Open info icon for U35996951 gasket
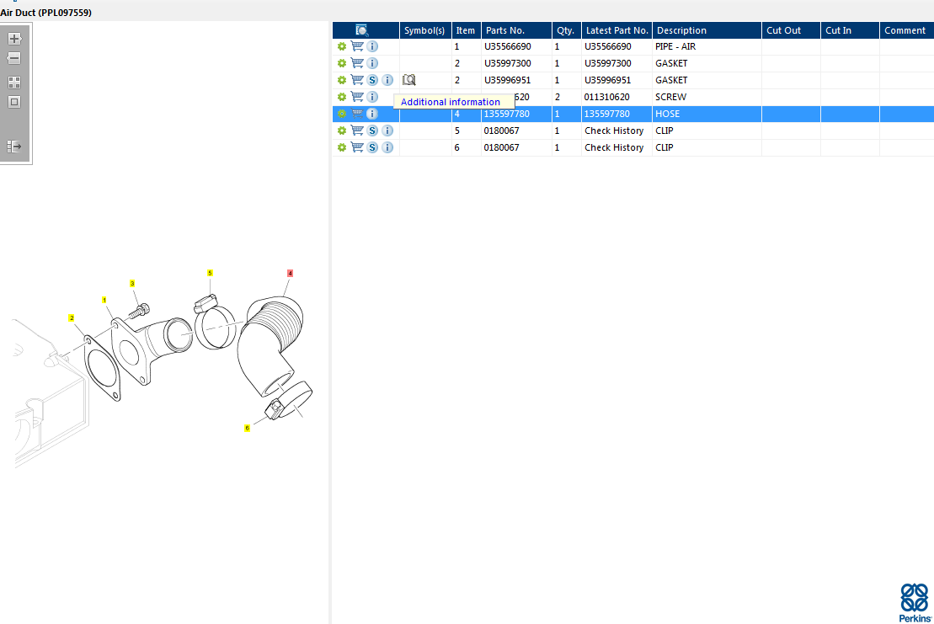This screenshot has height=624, width=934. click(x=387, y=80)
